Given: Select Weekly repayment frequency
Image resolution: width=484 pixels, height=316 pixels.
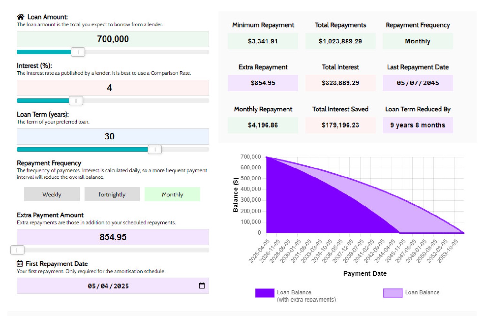Looking at the screenshot, I should tap(52, 194).
